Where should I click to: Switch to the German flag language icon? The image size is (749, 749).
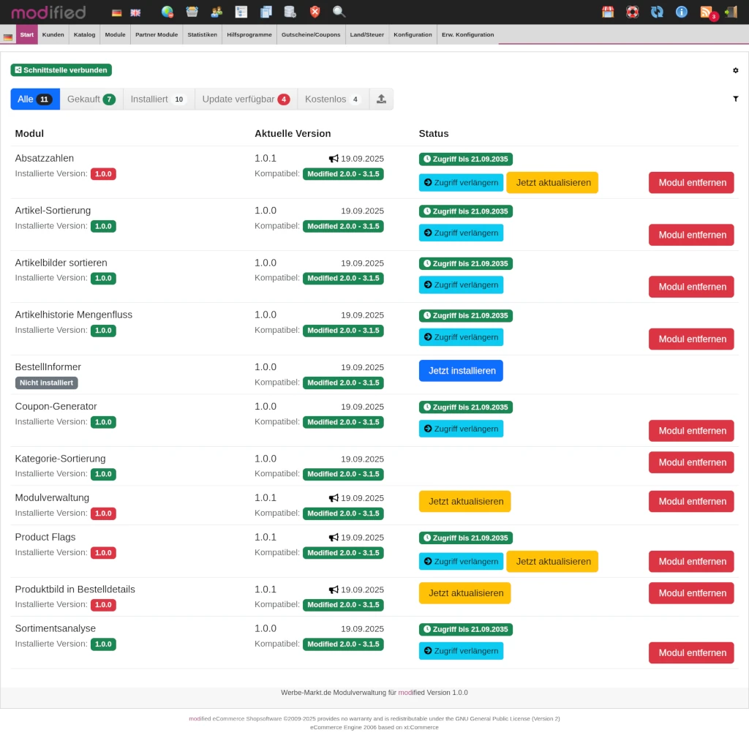coord(116,13)
